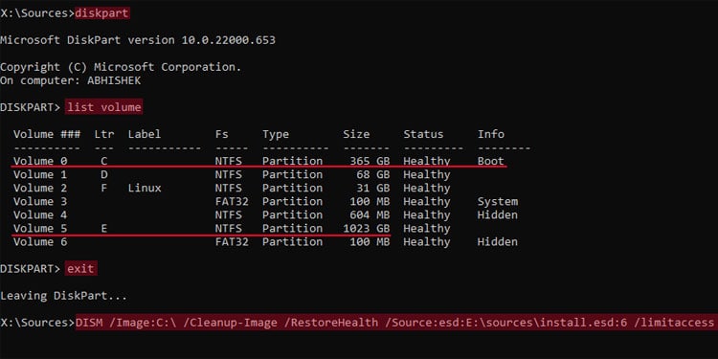Click 'NTFS' in the Volume 0 row
Image resolution: width=718 pixels, height=359 pixels.
tap(229, 161)
